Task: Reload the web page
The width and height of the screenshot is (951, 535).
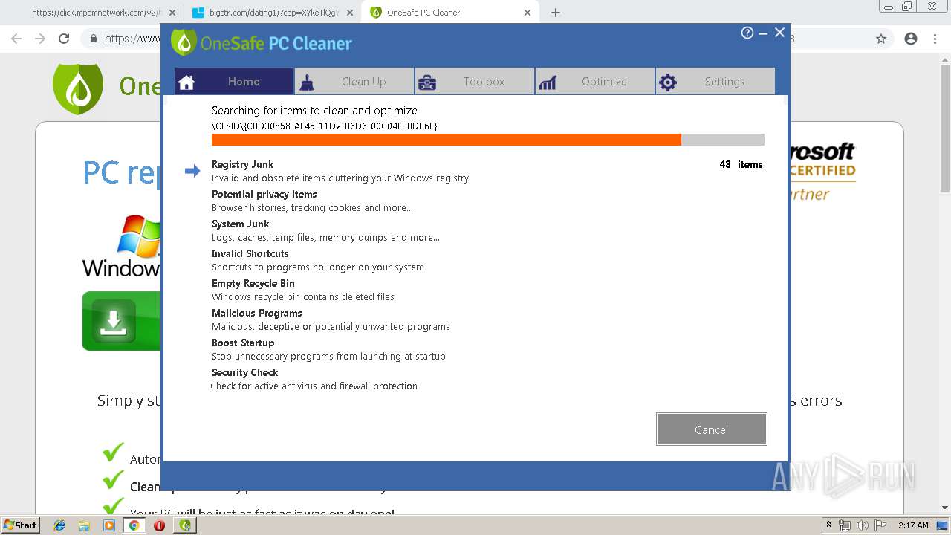Action: 64,39
